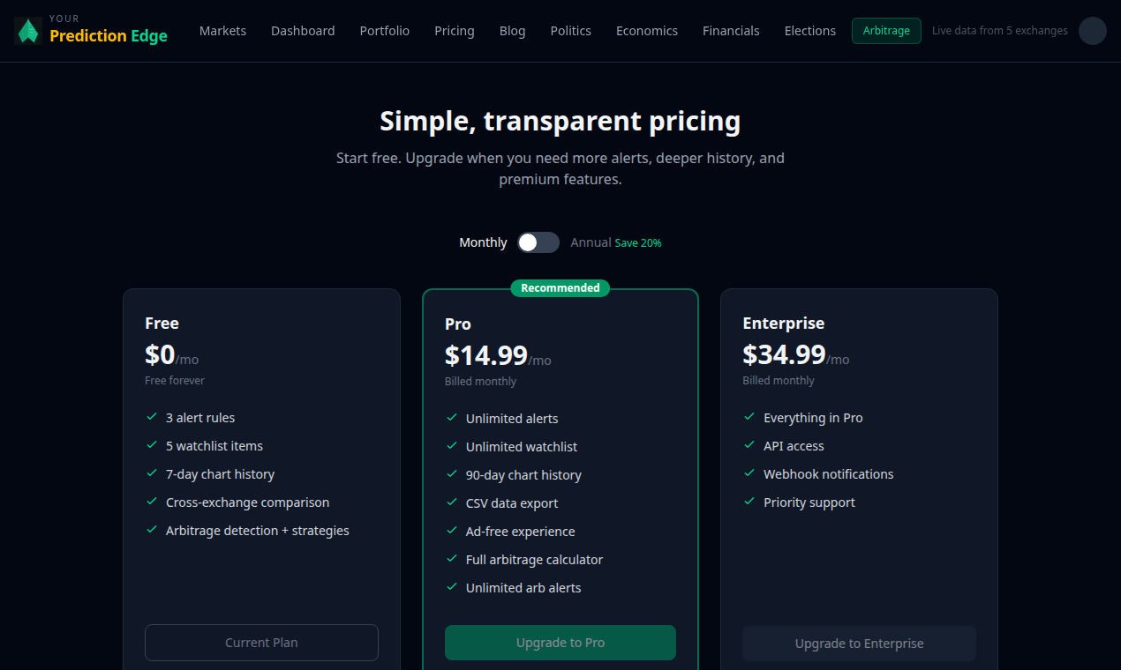Screen dimensions: 1121x670
Task: Switch billing from Monthly to Annual
Action: point(538,242)
